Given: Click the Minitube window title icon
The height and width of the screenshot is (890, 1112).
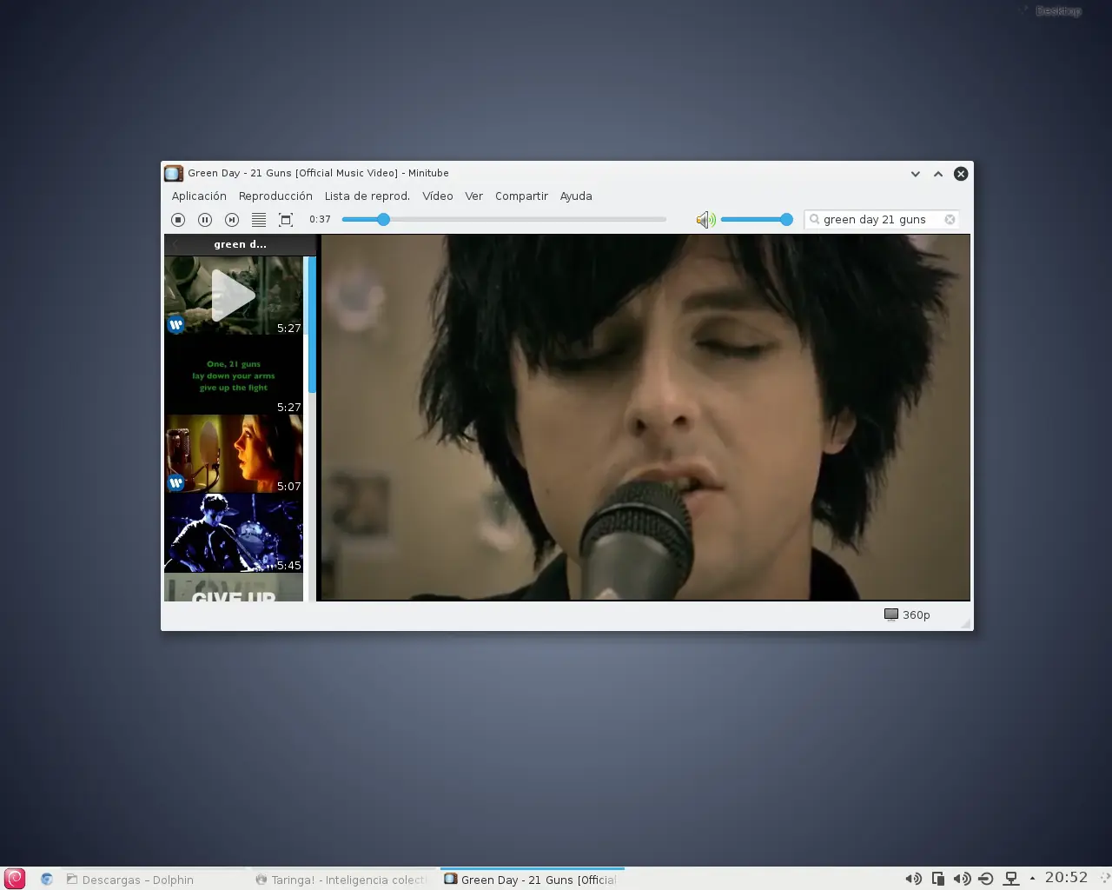Looking at the screenshot, I should pyautogui.click(x=174, y=174).
